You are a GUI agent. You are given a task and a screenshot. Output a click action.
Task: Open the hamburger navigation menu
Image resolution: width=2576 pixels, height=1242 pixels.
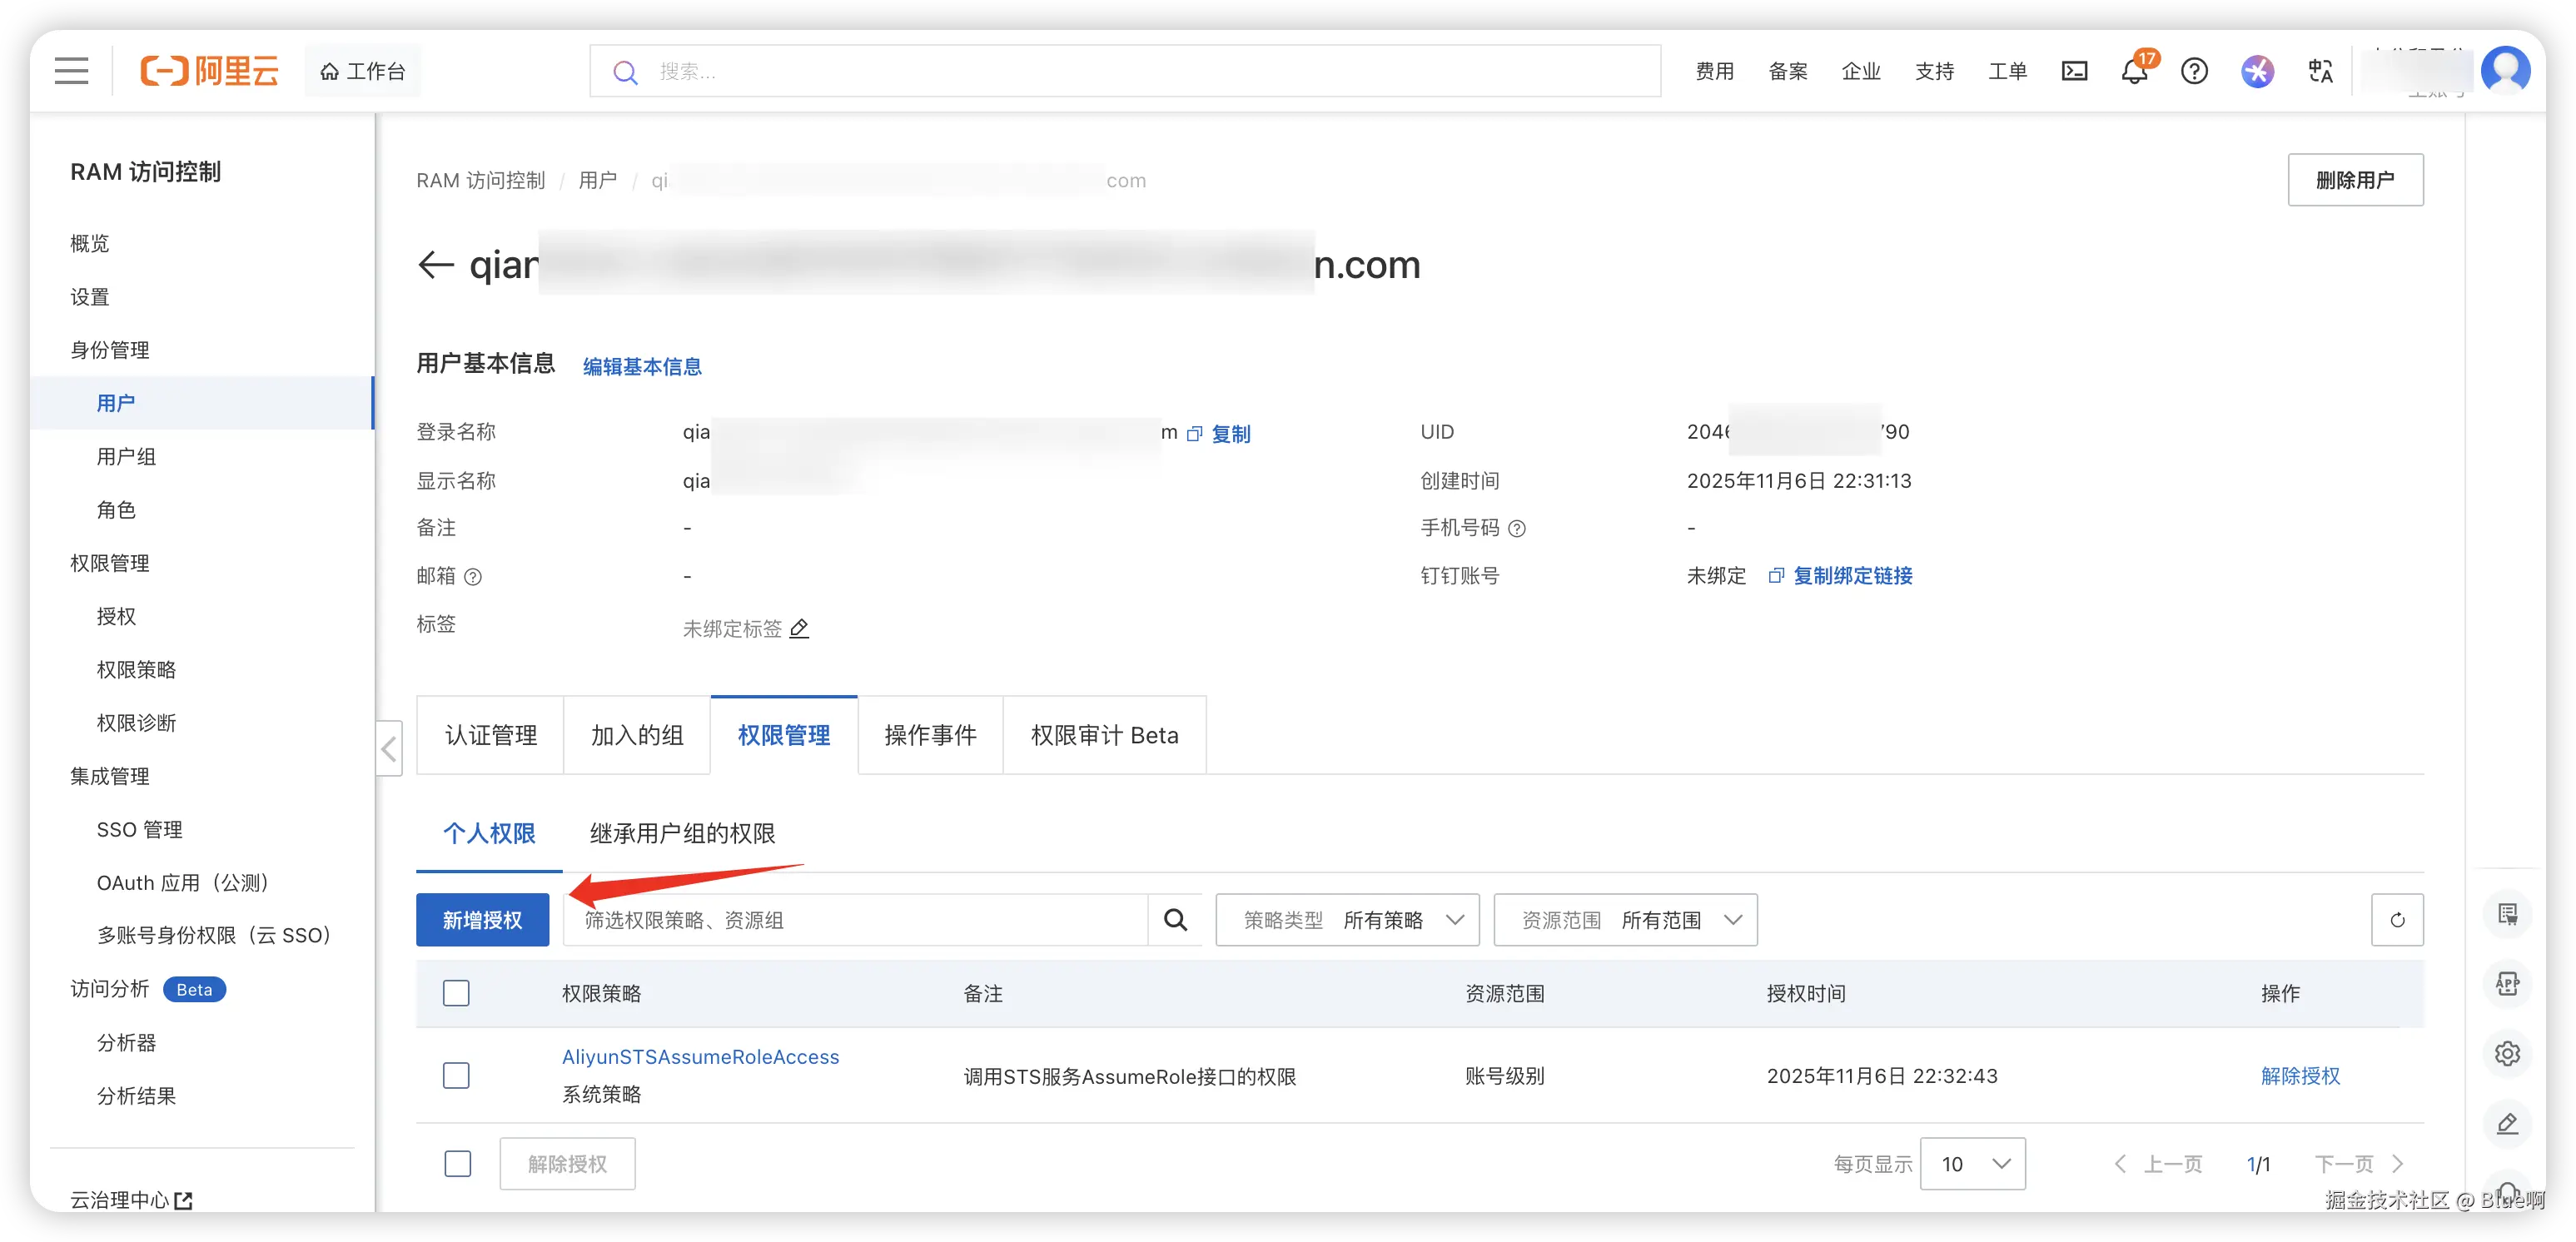click(x=71, y=71)
